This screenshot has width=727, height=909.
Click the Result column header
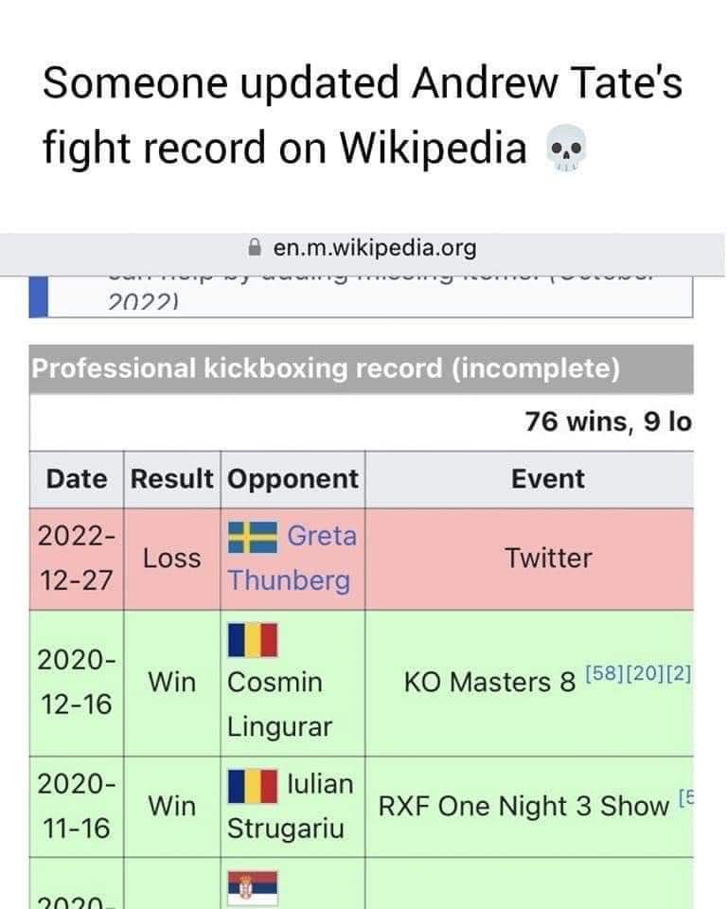[171, 479]
